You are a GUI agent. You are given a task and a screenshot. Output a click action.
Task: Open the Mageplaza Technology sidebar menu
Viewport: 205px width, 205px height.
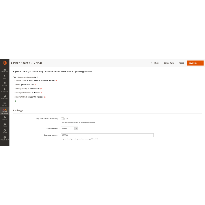click(5, 111)
